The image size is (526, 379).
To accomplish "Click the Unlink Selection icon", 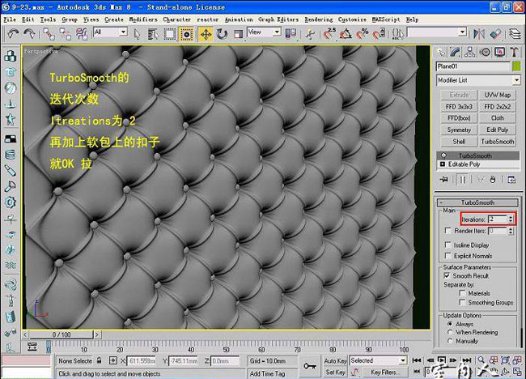I will coord(65,34).
